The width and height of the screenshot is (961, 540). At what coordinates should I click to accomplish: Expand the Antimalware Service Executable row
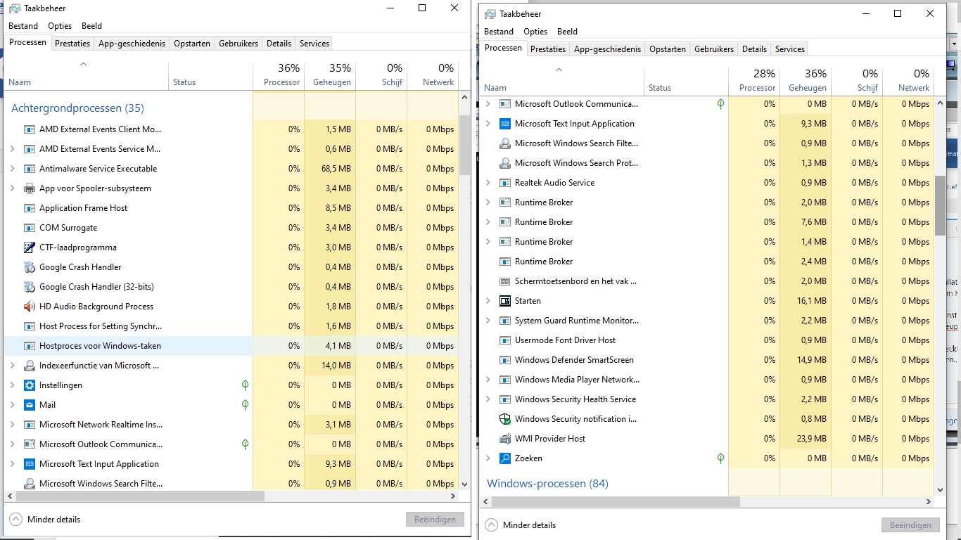(12, 169)
